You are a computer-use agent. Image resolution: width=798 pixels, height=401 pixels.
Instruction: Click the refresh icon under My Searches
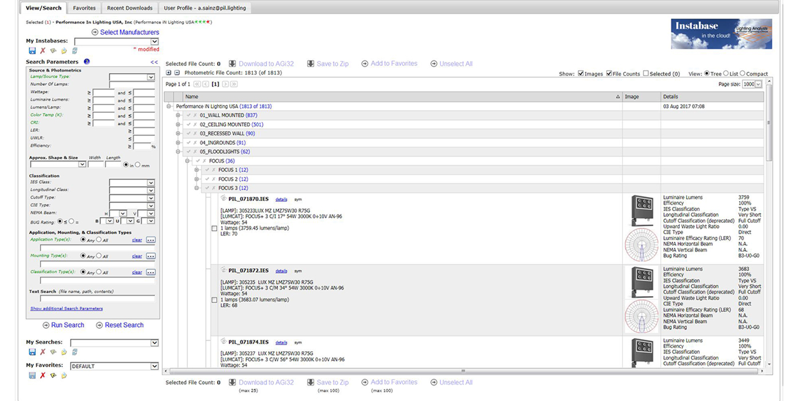75,352
